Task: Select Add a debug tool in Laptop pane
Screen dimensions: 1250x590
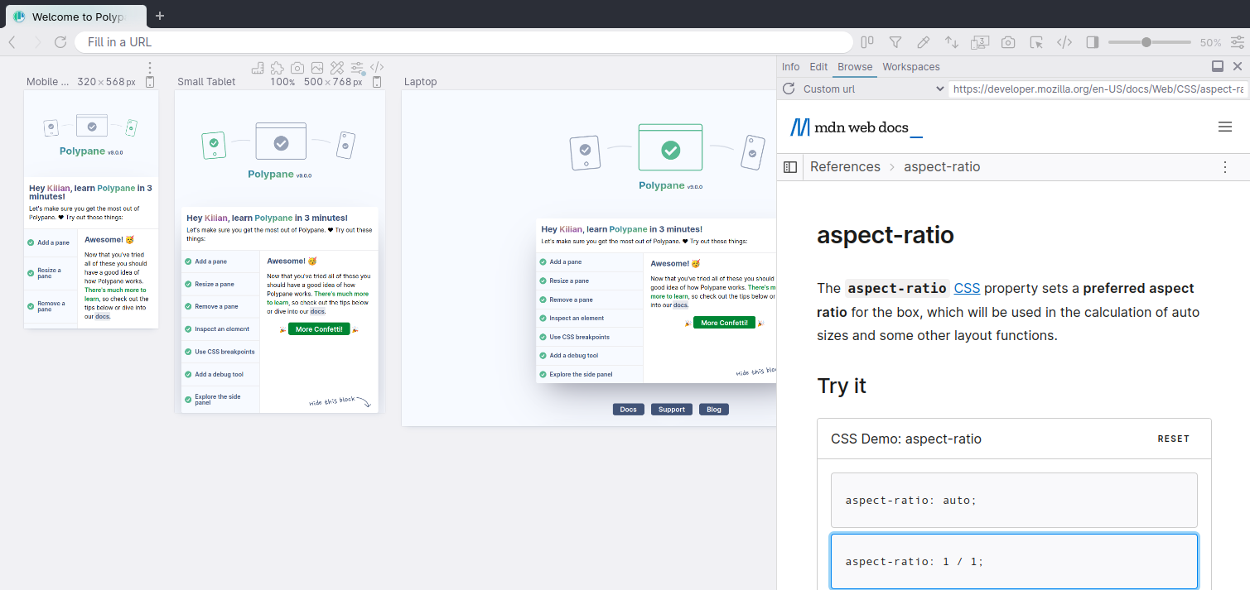Action: pos(589,356)
